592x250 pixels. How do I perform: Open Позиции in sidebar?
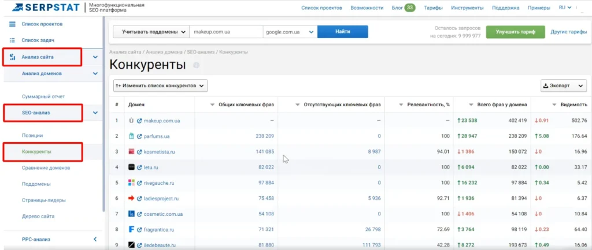[x=32, y=135]
